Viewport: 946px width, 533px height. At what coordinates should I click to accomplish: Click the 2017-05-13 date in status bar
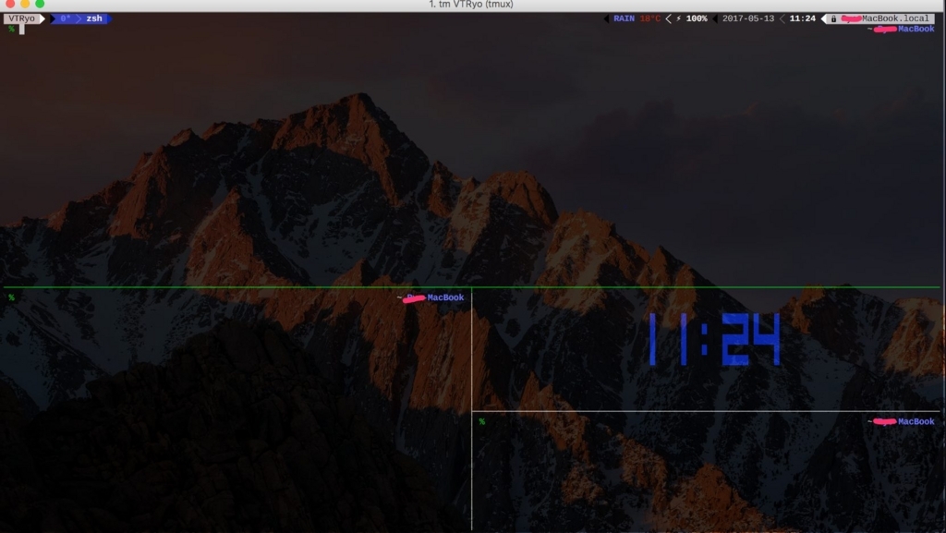point(748,18)
